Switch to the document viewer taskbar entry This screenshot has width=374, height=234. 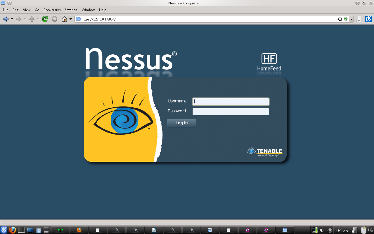(154, 230)
